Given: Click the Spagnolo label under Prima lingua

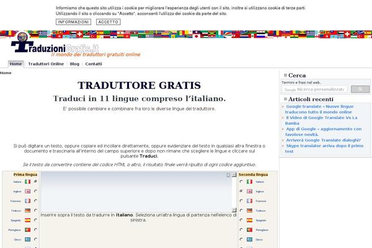Looking at the screenshot, I should coord(16,221).
